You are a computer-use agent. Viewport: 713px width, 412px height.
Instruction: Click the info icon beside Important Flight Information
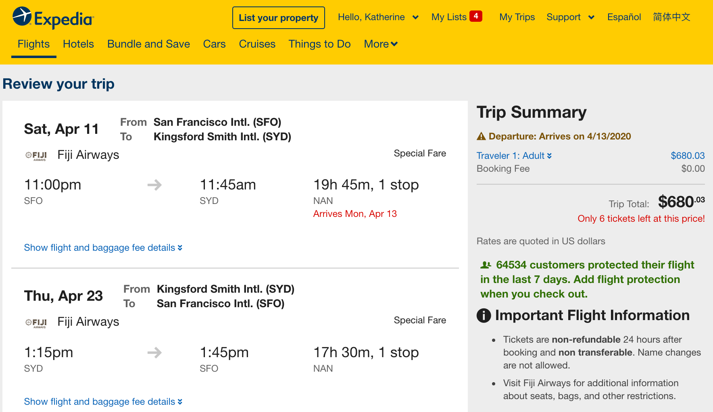point(484,315)
